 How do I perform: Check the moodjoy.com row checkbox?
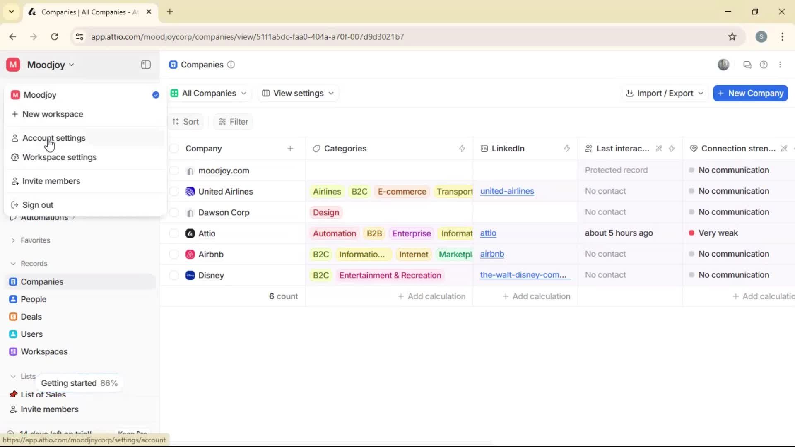[x=174, y=171]
